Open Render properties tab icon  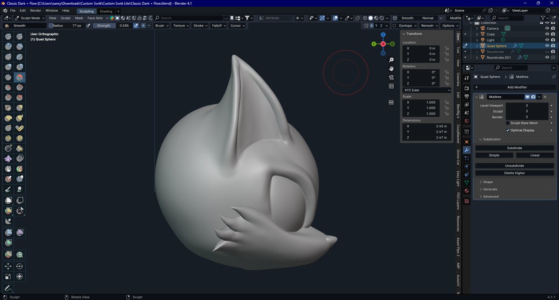pos(467,88)
